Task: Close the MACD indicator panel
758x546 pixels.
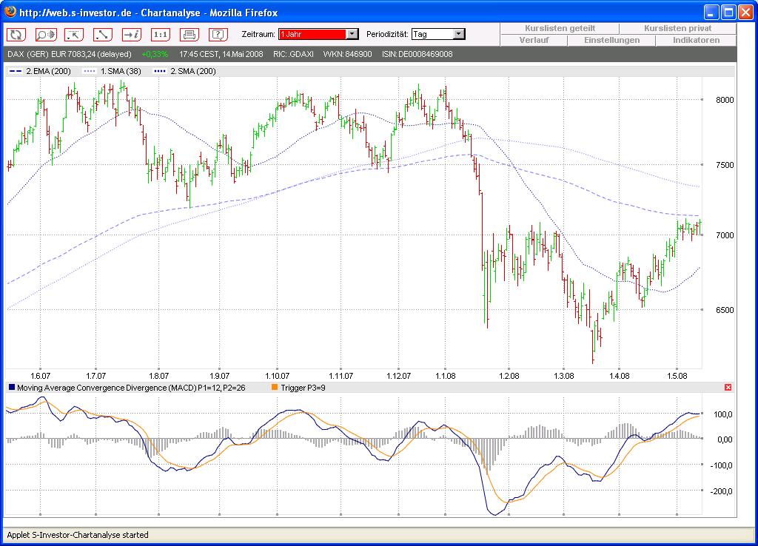Action: click(x=728, y=388)
